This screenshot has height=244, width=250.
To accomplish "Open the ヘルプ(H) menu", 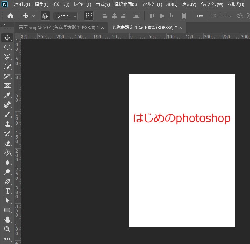I will click(x=236, y=4).
